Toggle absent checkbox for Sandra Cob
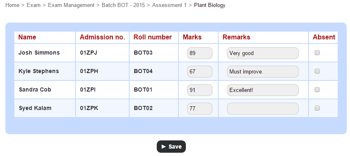350x156 pixels. 317,90
